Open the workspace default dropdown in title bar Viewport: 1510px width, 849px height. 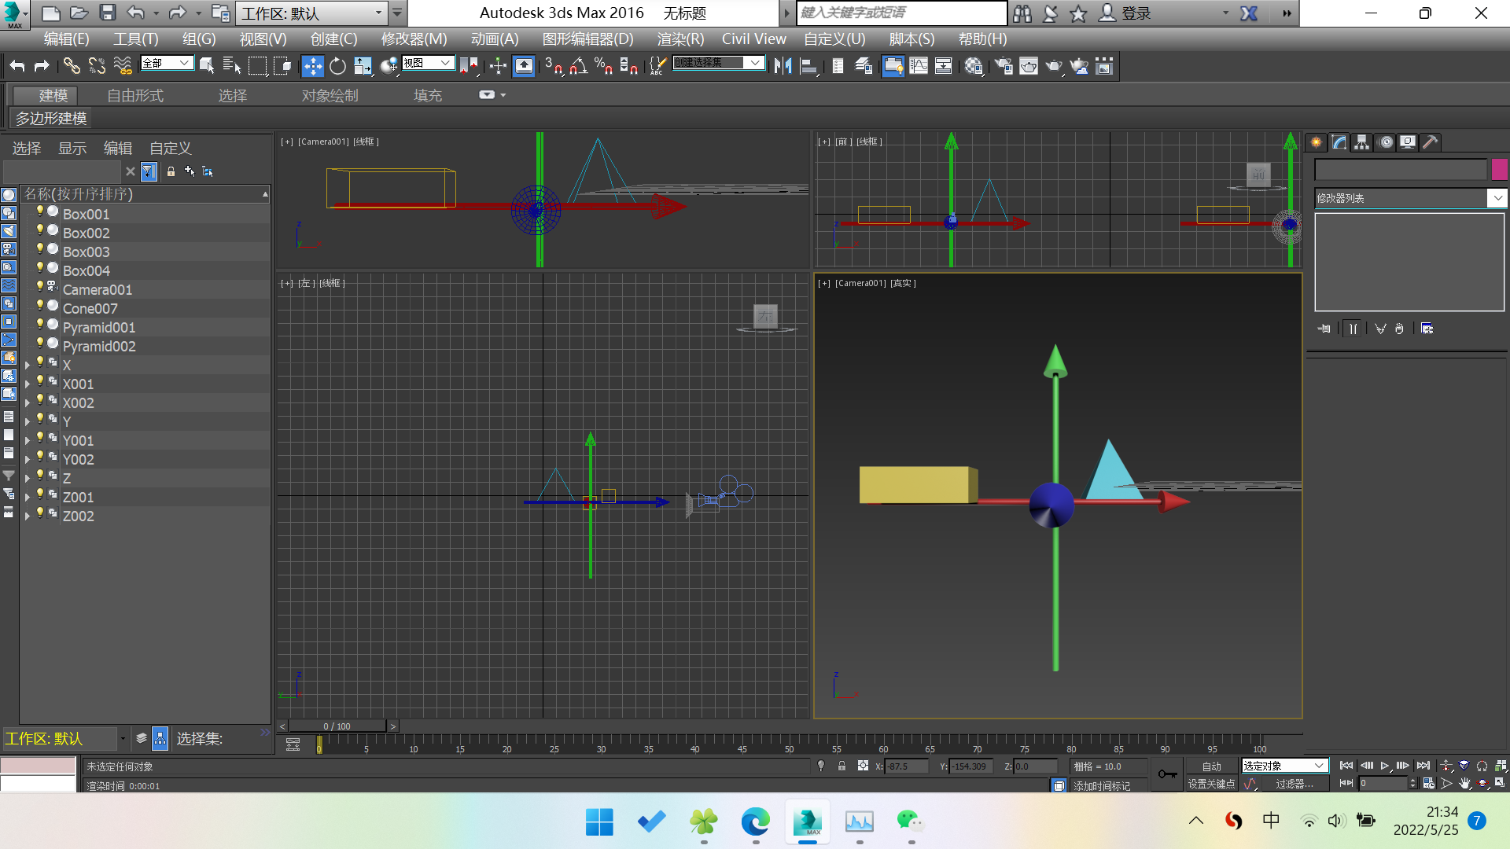tap(378, 13)
